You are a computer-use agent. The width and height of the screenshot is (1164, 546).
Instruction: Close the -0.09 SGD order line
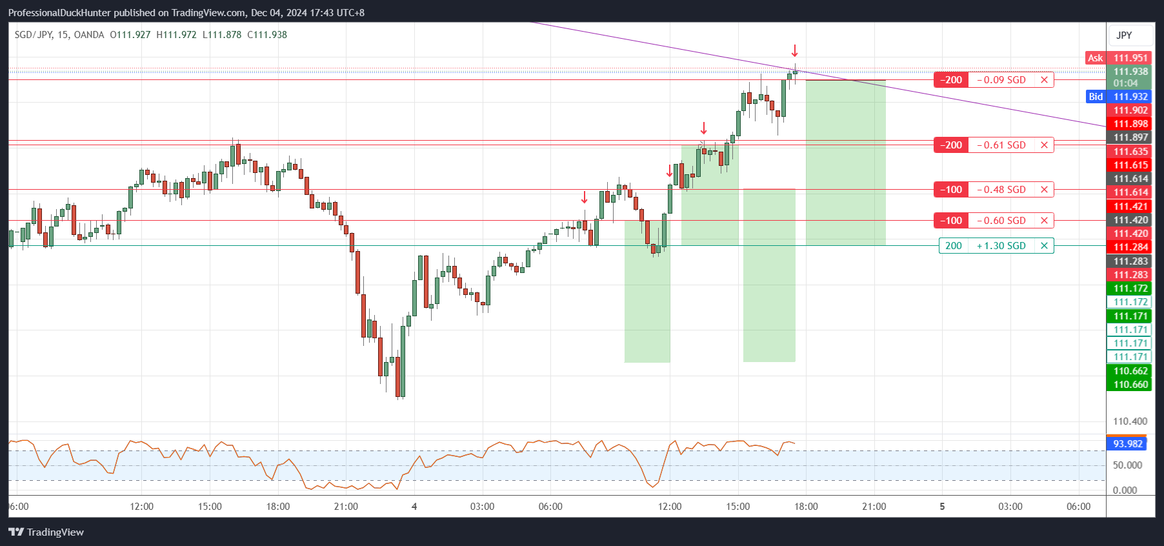click(1044, 80)
